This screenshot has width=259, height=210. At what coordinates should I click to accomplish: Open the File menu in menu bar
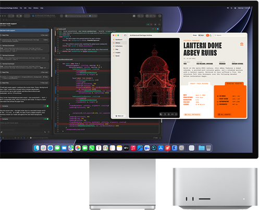21,8
